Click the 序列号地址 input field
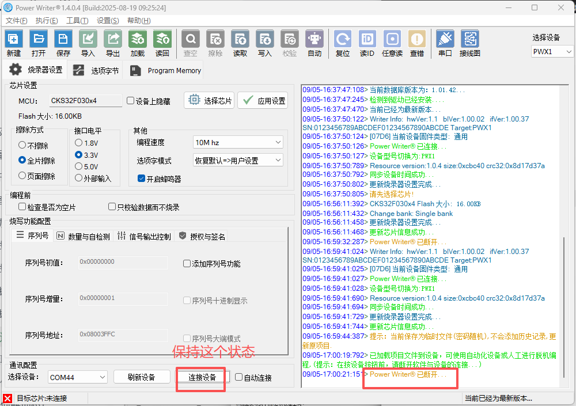 click(123, 335)
